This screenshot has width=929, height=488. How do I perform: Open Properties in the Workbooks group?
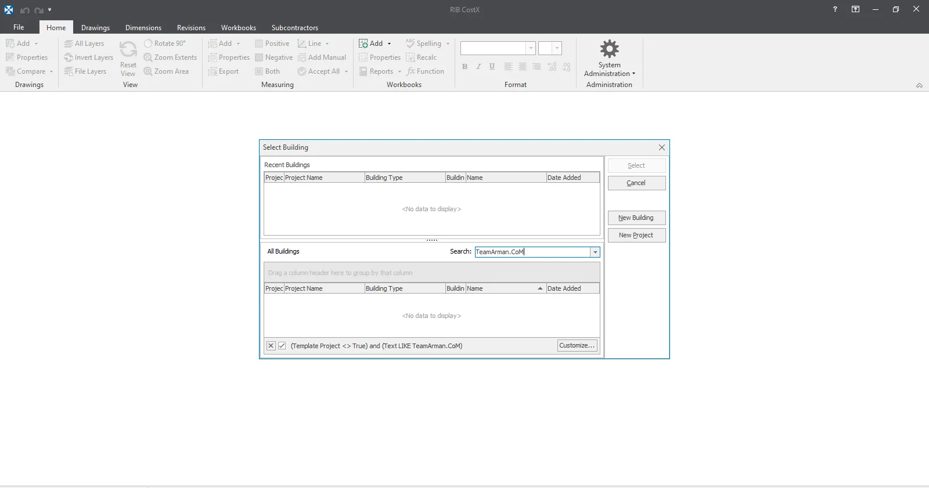tap(380, 57)
